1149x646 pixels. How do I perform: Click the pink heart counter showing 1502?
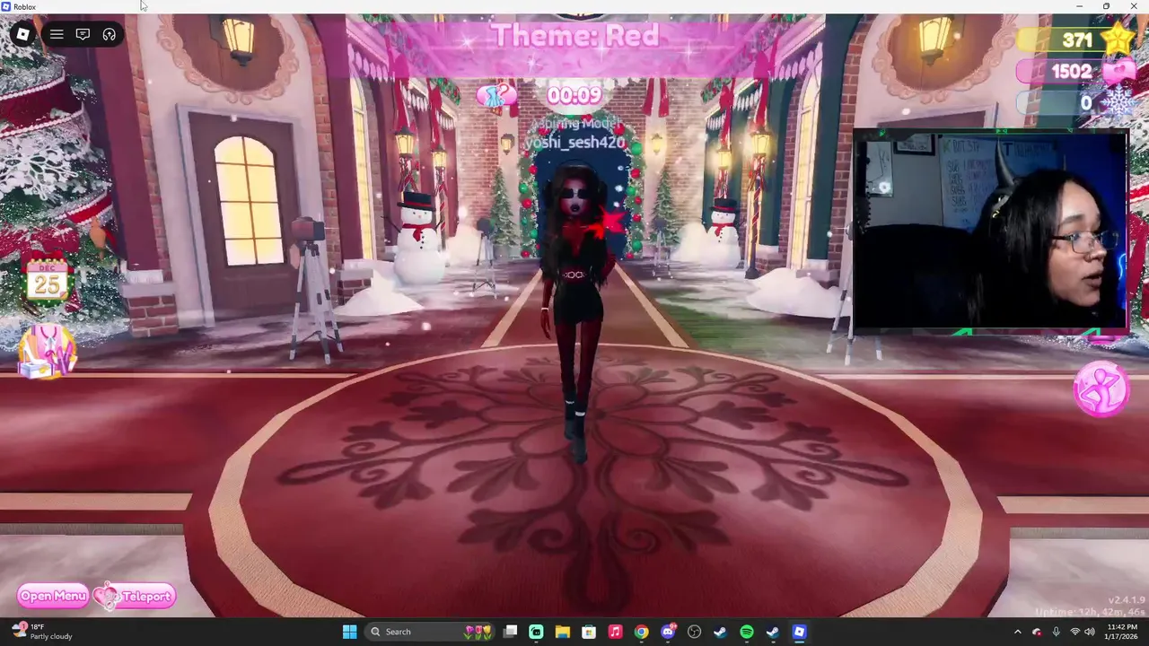1075,72
